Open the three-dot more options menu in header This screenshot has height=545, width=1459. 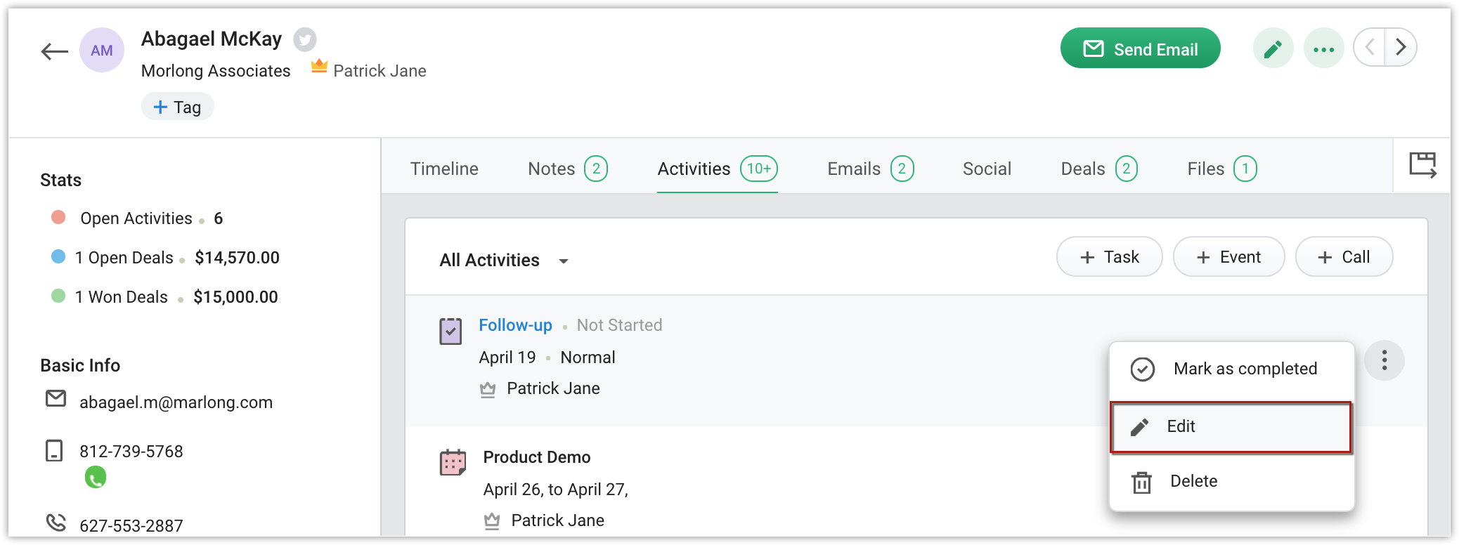(x=1323, y=48)
